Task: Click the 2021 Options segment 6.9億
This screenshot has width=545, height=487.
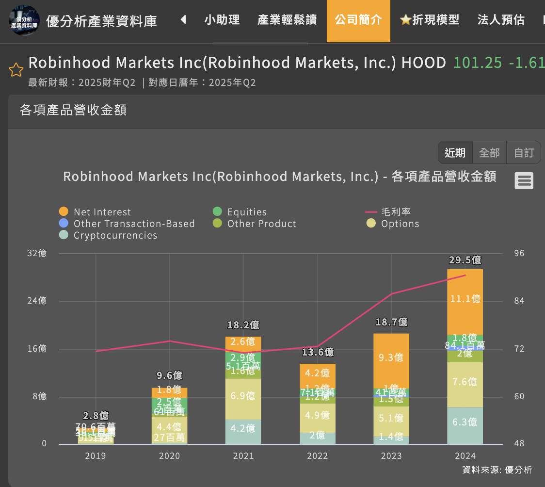Action: [243, 399]
